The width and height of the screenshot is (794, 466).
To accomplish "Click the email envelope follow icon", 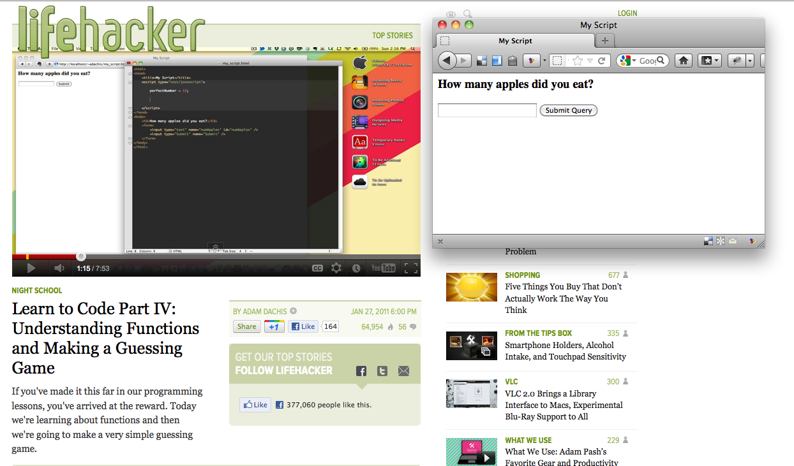I will point(403,371).
